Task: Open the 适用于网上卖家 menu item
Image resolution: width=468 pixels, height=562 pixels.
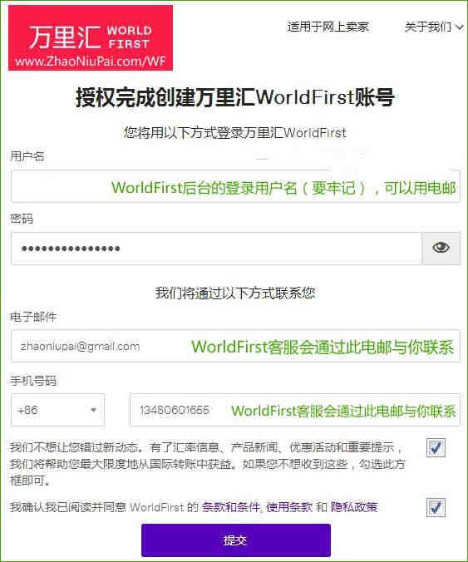Action: pyautogui.click(x=328, y=27)
